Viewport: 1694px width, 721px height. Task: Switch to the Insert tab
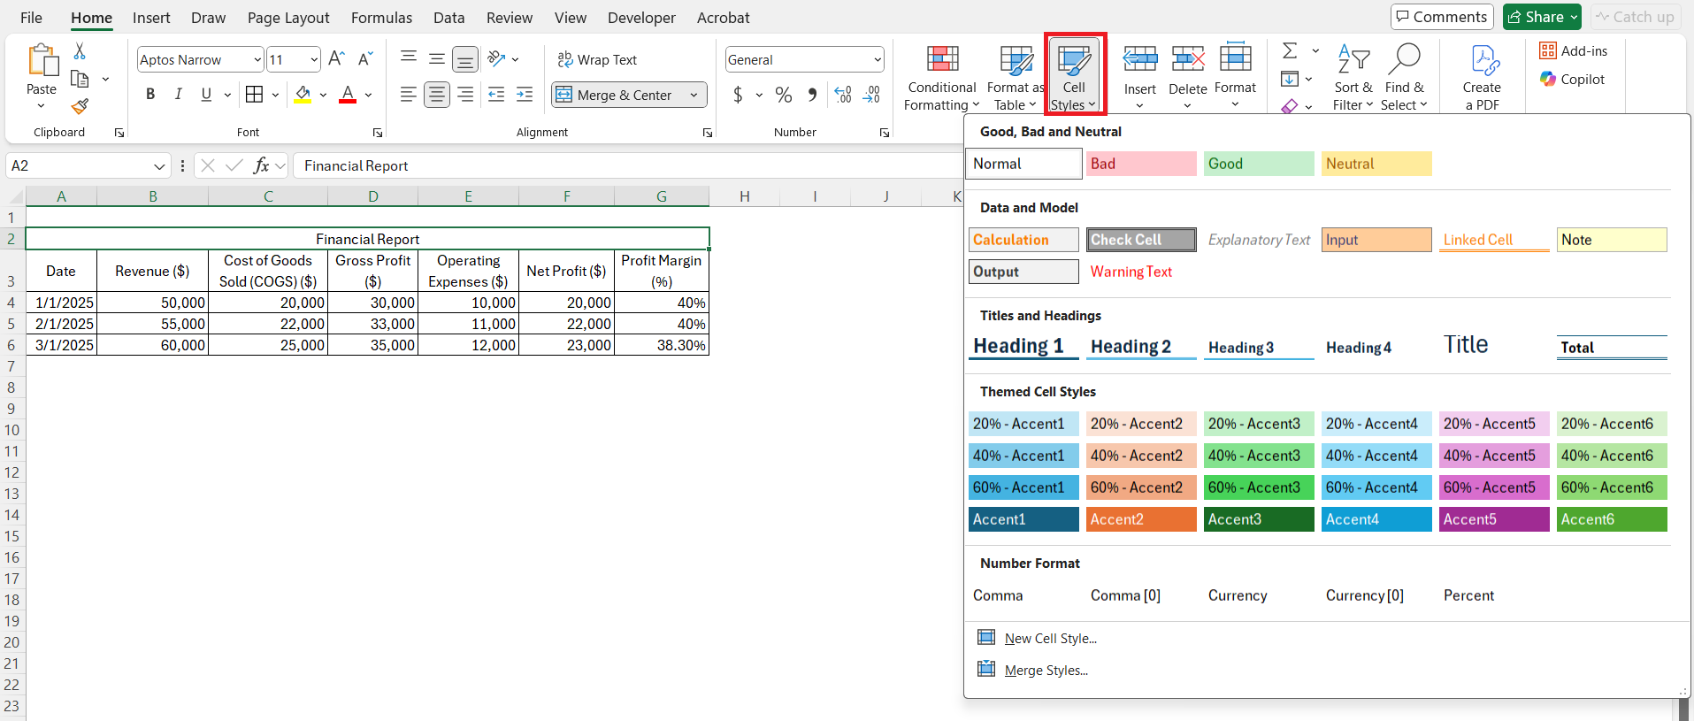point(151,18)
